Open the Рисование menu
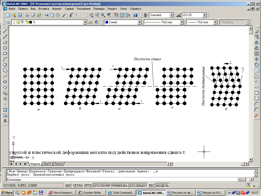The image size is (261, 196). coord(84,9)
